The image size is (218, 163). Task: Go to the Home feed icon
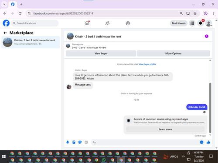[x=87, y=23]
